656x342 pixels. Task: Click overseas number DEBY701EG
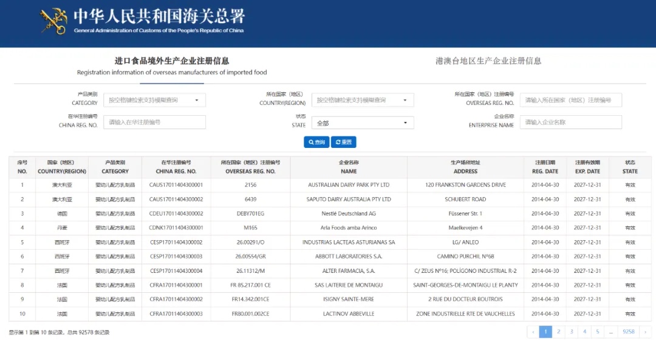[x=250, y=213]
